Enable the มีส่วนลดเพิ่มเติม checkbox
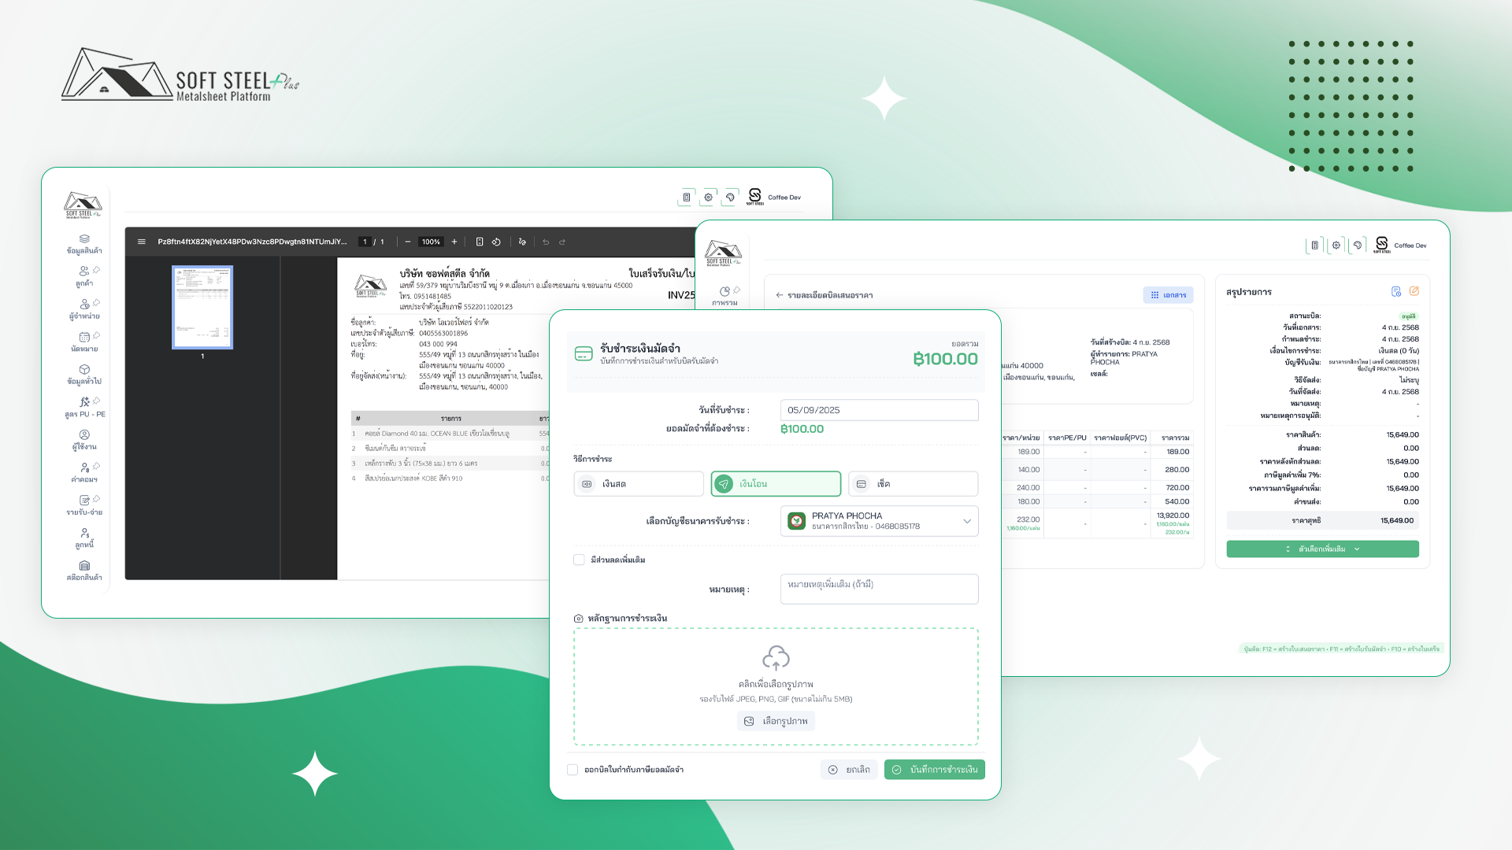This screenshot has height=850, width=1512. tap(579, 560)
